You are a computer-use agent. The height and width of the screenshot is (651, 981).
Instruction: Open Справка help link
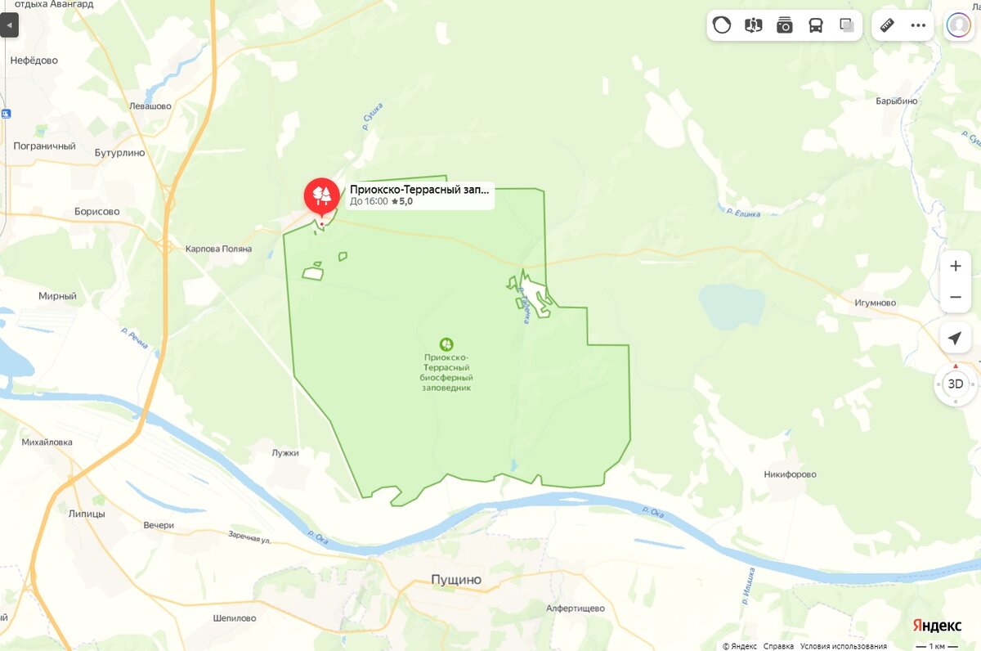[x=778, y=646]
